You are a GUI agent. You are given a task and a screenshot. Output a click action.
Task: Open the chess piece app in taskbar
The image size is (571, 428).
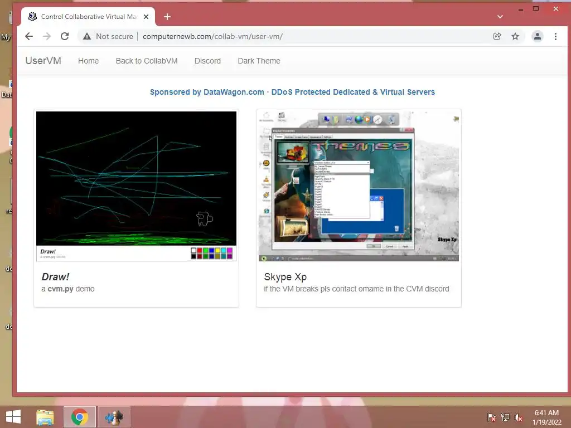[x=114, y=417]
